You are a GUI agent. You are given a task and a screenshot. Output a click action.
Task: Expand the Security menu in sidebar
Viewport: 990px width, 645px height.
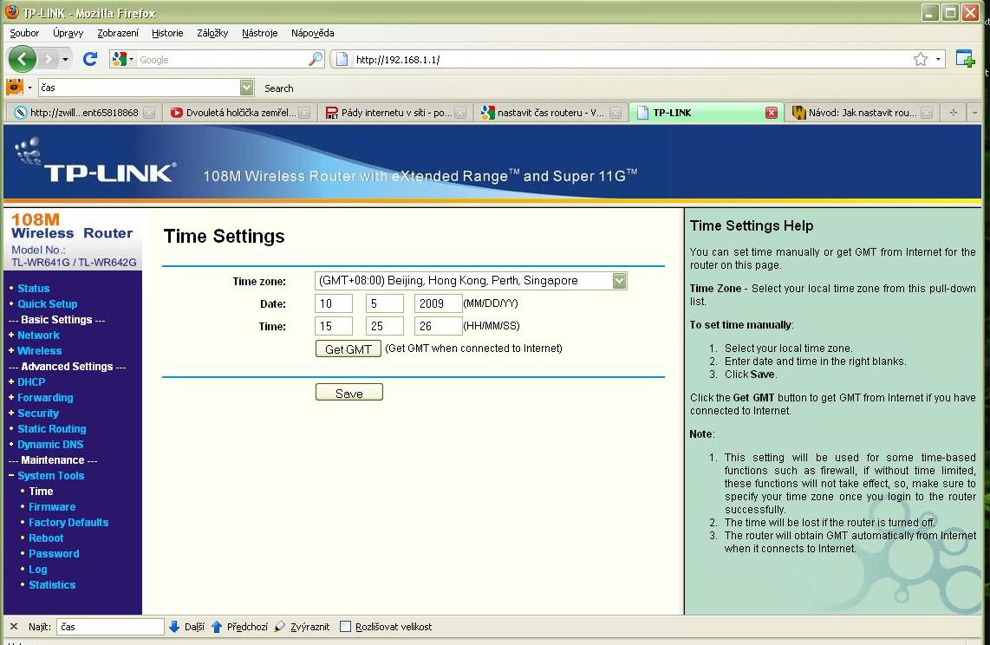38,414
